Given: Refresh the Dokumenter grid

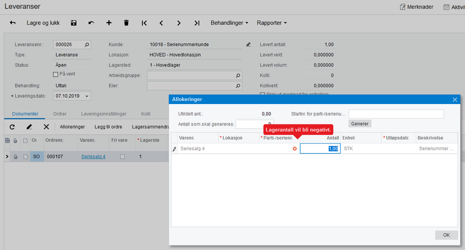Looking at the screenshot, I should coord(12,127).
